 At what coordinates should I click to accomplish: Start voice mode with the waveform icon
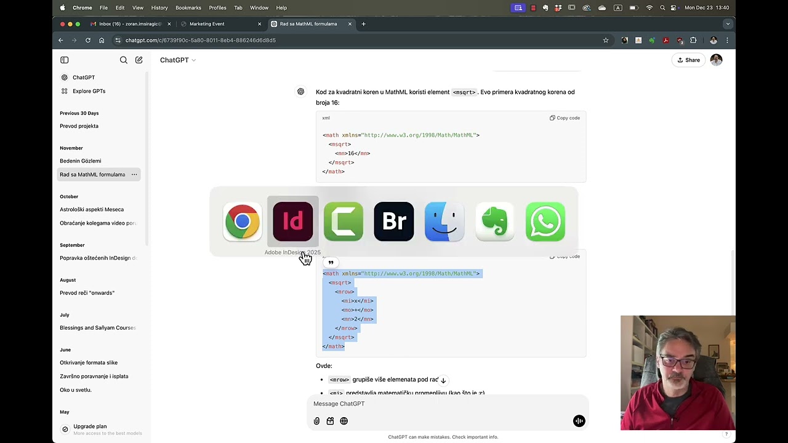(579, 421)
